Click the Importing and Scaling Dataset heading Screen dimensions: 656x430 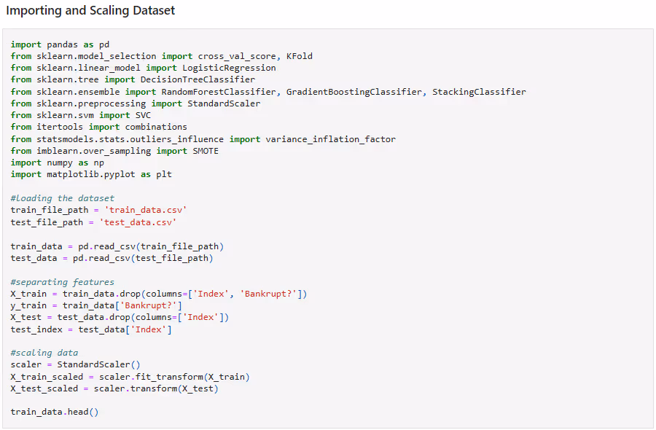90,12
